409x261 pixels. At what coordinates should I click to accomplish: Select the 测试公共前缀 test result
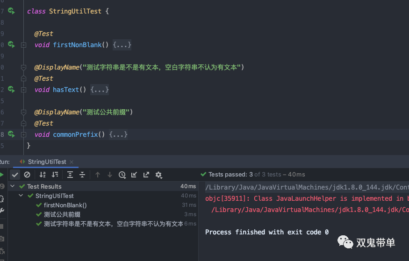tap(62, 214)
